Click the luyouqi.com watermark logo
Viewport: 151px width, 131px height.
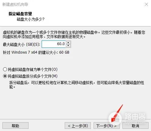click(128, 118)
